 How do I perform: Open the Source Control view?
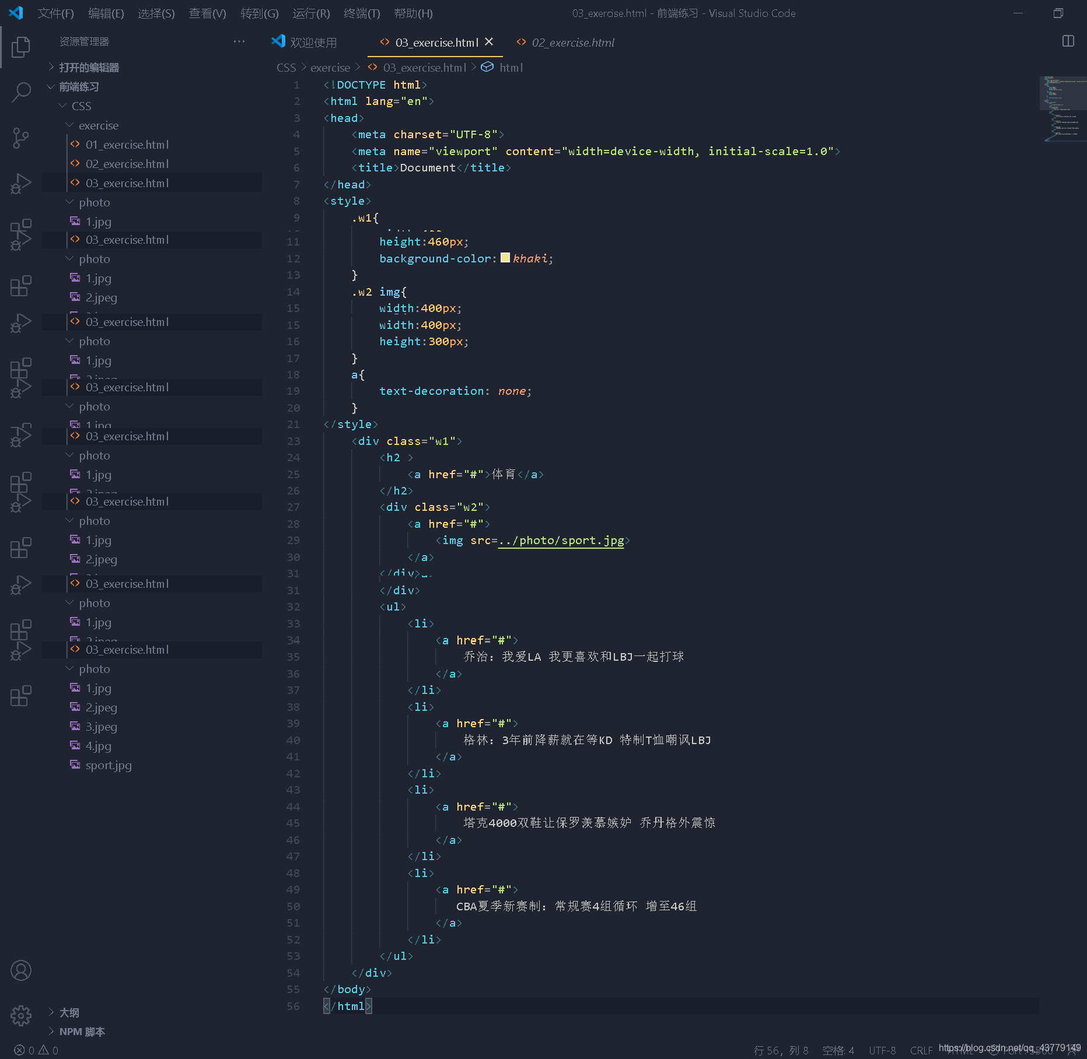(x=21, y=138)
